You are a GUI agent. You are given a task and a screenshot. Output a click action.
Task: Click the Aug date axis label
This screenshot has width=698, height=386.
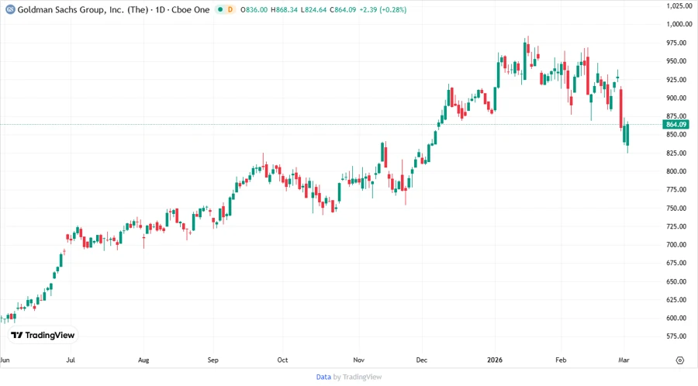pyautogui.click(x=143, y=360)
